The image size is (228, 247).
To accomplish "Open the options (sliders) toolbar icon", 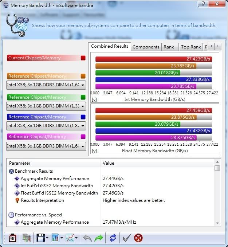I will pyautogui.click(x=12, y=238).
